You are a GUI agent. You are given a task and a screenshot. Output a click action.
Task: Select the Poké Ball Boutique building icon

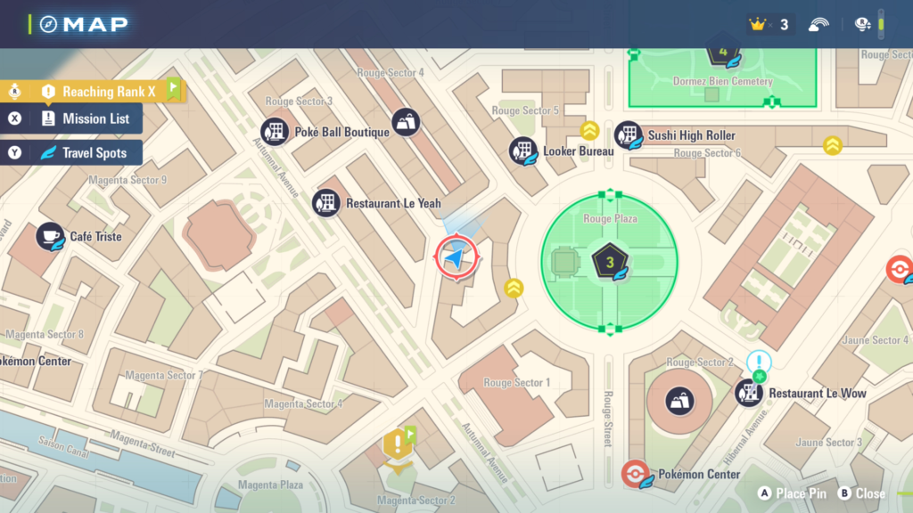pos(275,132)
